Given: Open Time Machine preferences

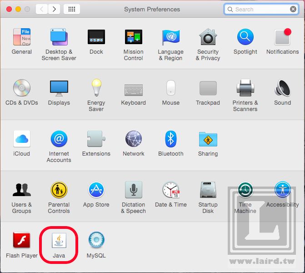Looking at the screenshot, I should (245, 190).
